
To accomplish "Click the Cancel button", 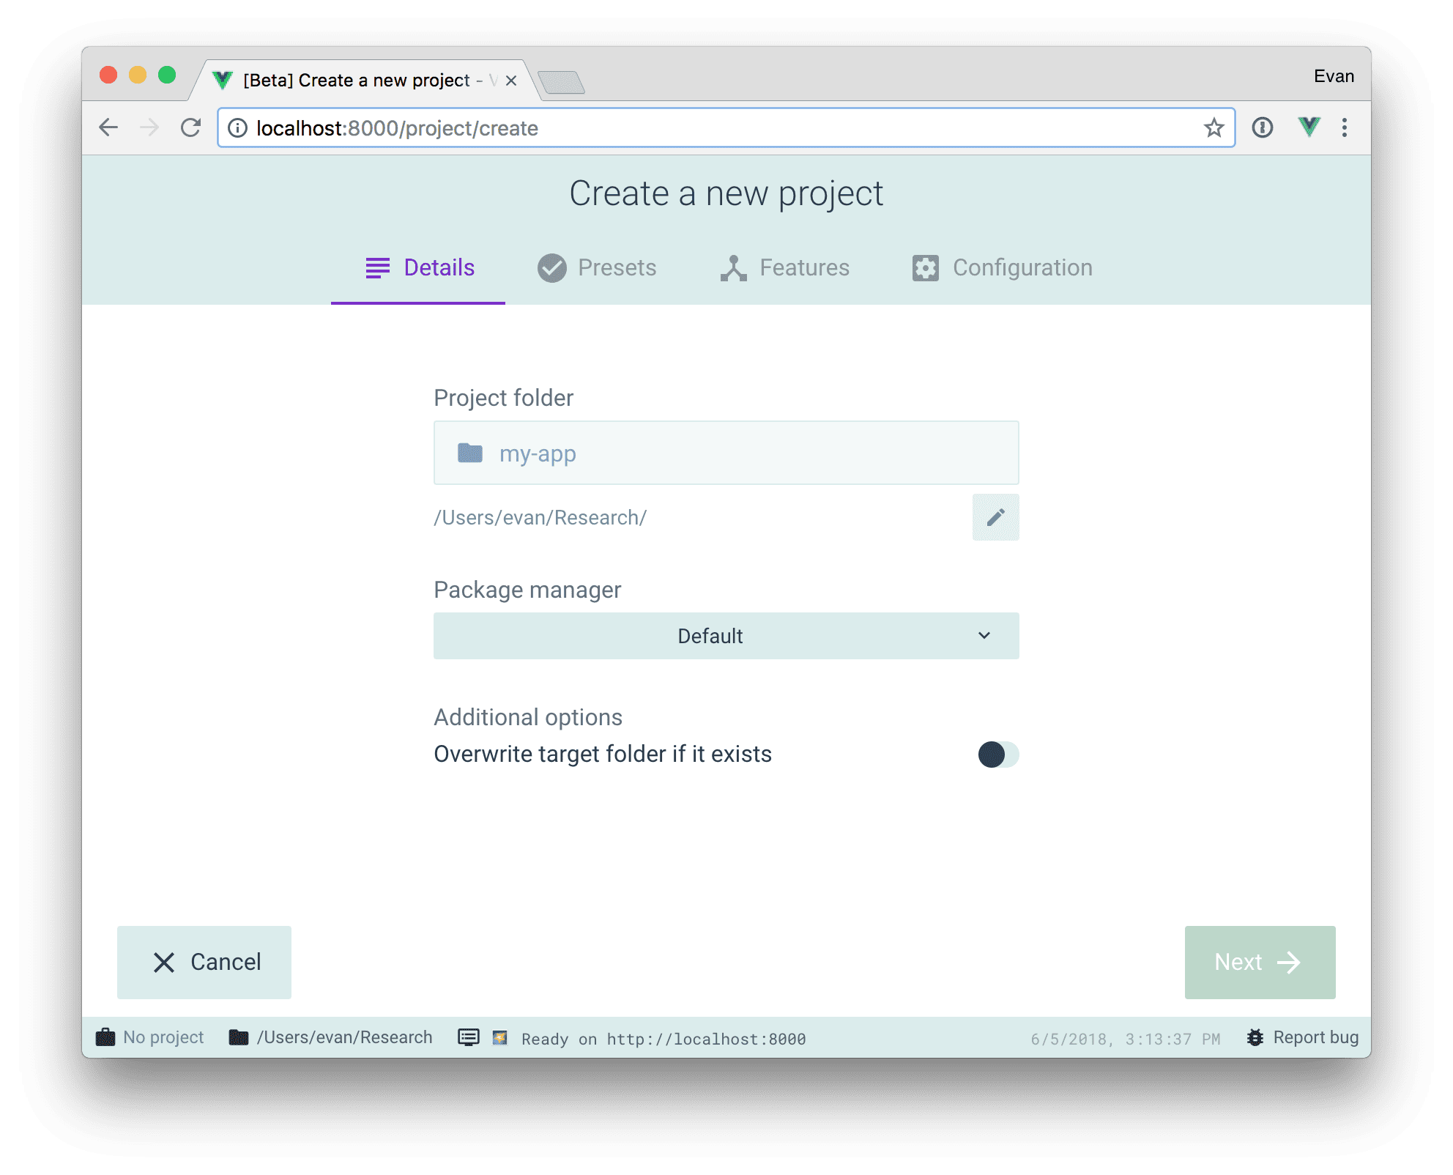I will click(x=207, y=962).
